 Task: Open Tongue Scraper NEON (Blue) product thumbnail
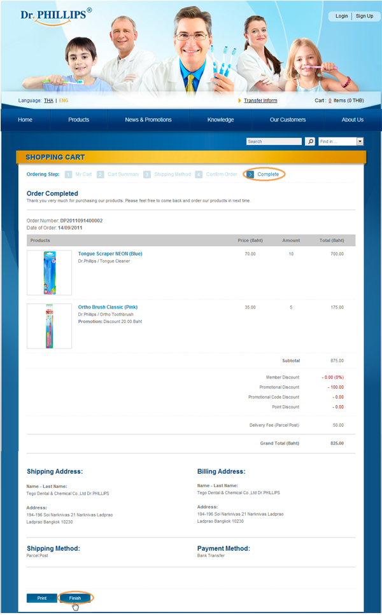50,273
